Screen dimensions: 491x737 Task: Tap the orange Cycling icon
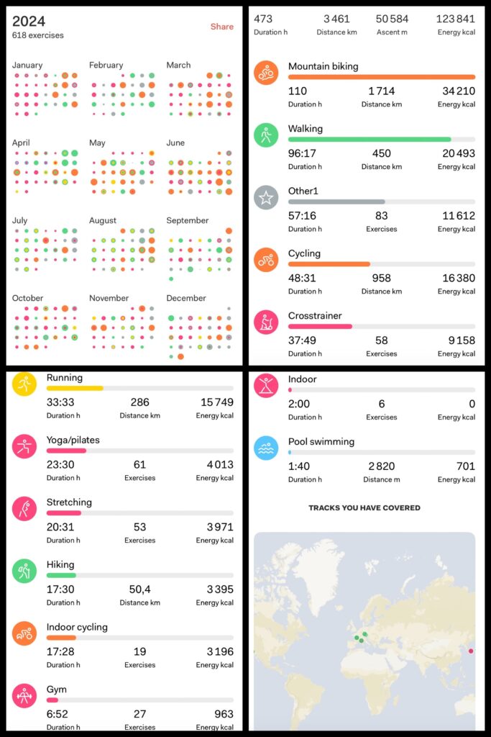tap(266, 260)
